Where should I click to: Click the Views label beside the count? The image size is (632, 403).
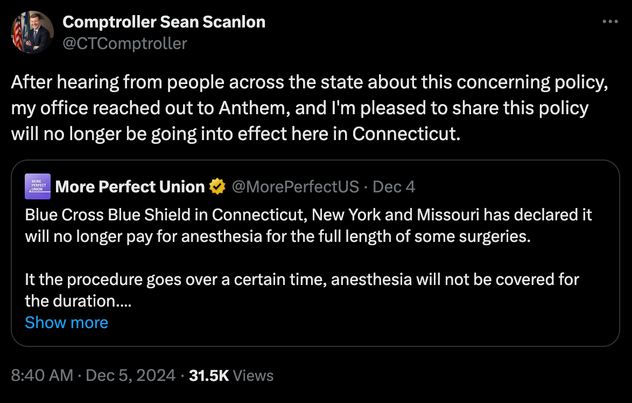tap(253, 376)
